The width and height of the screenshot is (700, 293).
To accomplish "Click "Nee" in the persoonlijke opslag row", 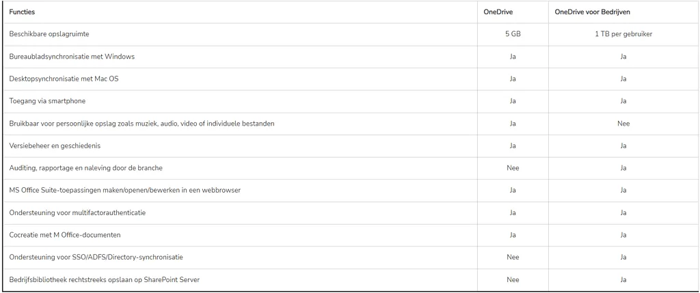I will tap(622, 124).
